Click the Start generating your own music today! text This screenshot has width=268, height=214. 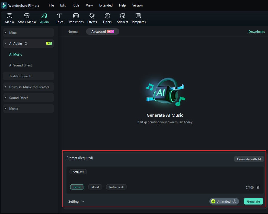coord(165,122)
